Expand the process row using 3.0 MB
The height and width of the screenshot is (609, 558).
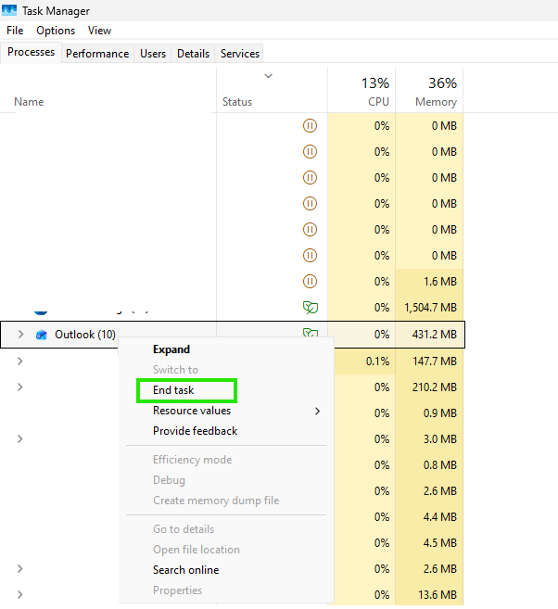[19, 438]
